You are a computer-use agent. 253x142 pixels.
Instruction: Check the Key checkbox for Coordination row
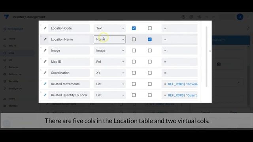point(134,73)
